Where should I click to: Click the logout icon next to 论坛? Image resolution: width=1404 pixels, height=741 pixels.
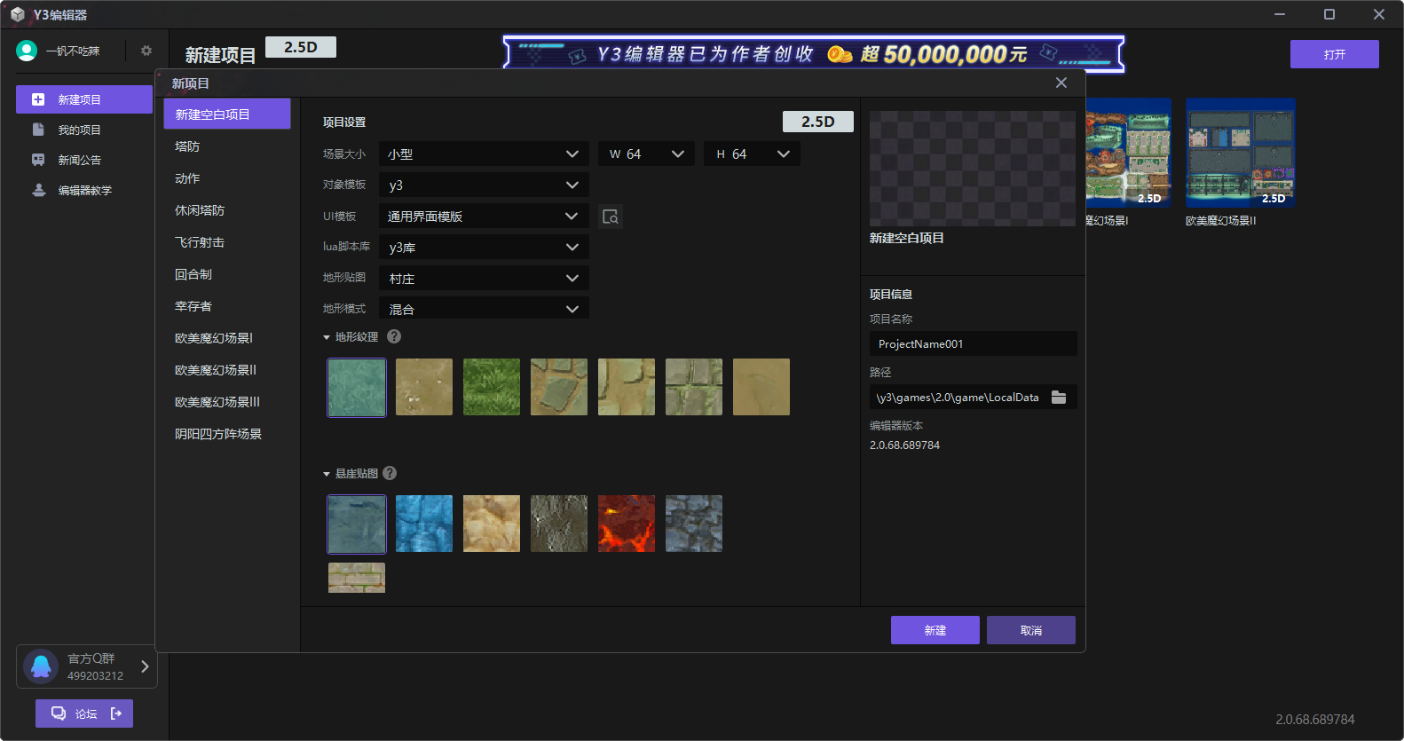coord(116,713)
